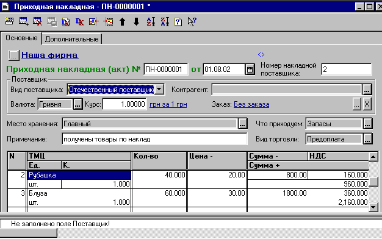Switch to the Основные tab
The width and height of the screenshot is (382, 239).
point(21,38)
